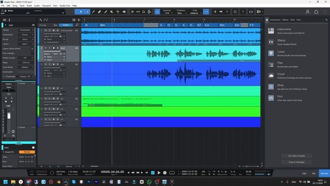Open the Edit view button
The image size is (330, 186).
coord(304,174)
